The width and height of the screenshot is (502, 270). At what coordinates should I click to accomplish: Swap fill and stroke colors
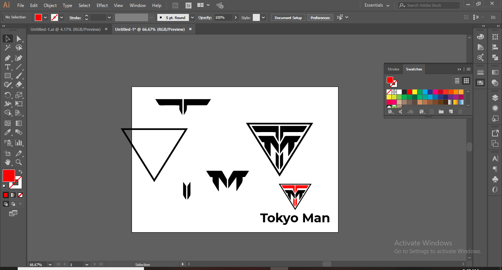pos(21,171)
